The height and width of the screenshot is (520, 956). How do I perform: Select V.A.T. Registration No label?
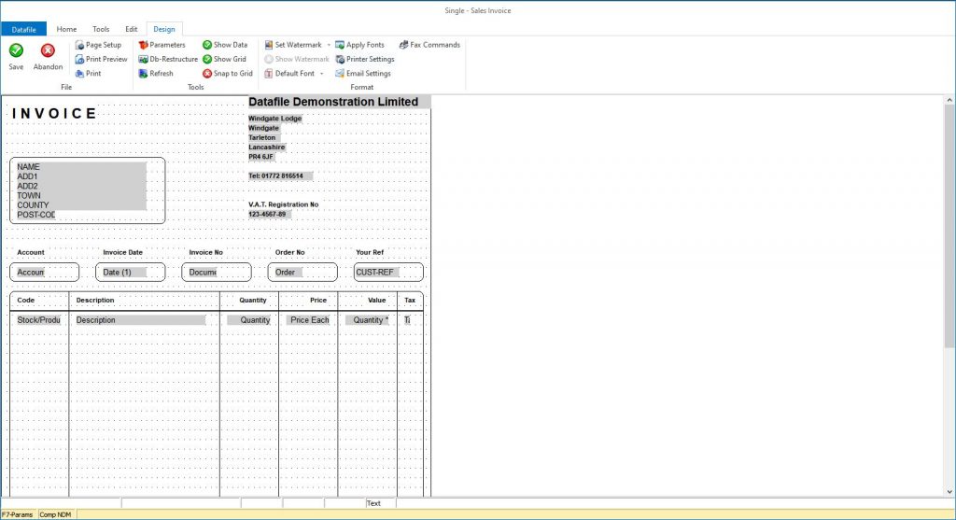(x=284, y=204)
